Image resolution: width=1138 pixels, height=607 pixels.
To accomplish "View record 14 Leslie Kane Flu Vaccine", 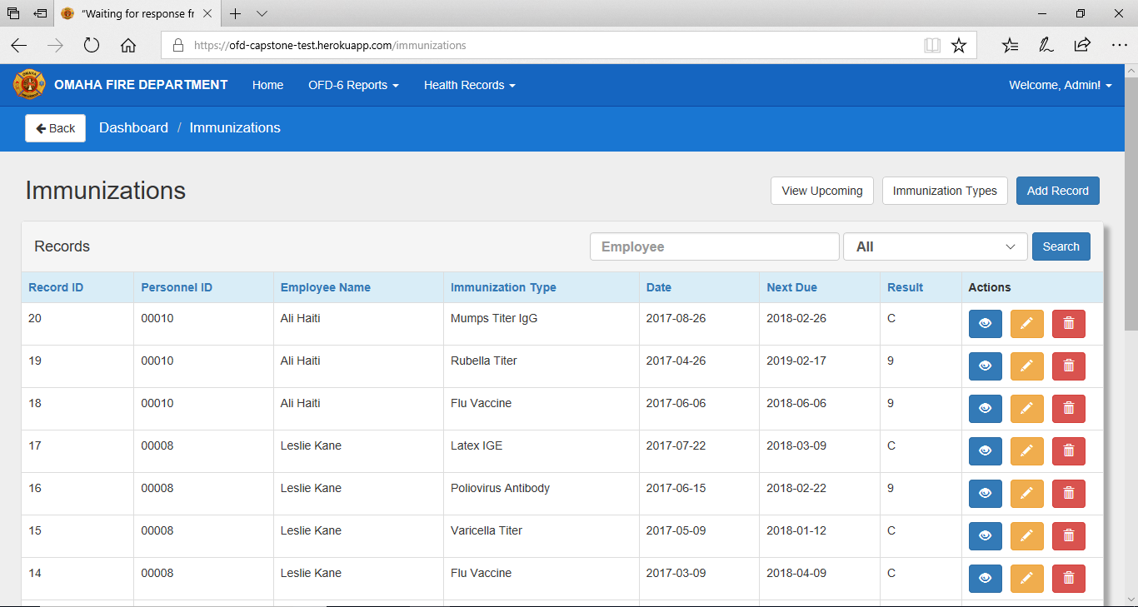I will pyautogui.click(x=986, y=579).
